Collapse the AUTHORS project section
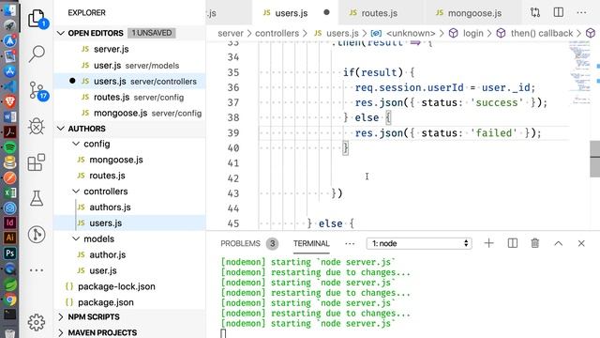The width and height of the screenshot is (600, 338). (x=60, y=129)
